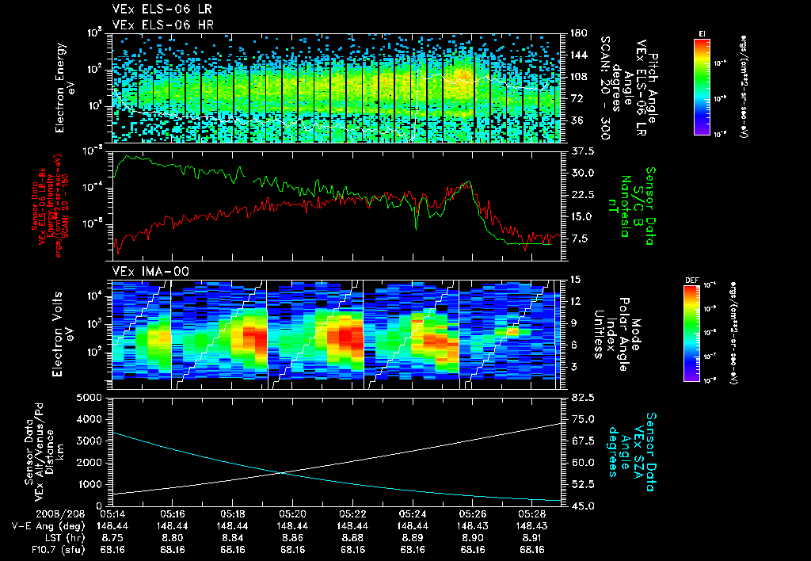
Task: Click the LST value '8.88'
Action: coord(352,538)
